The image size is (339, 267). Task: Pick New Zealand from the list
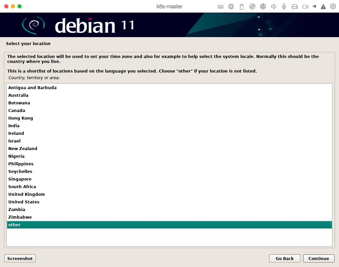[x=169, y=149]
